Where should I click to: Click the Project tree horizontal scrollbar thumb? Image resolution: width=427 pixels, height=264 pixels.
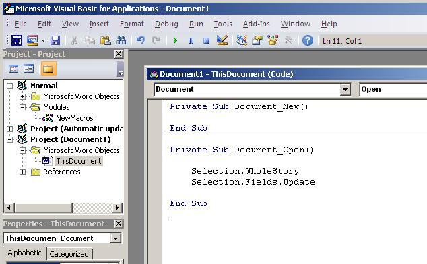(x=43, y=208)
